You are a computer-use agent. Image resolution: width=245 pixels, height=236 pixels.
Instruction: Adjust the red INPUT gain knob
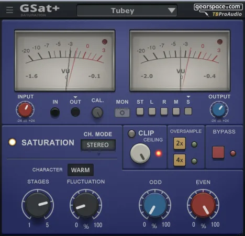click(25, 110)
